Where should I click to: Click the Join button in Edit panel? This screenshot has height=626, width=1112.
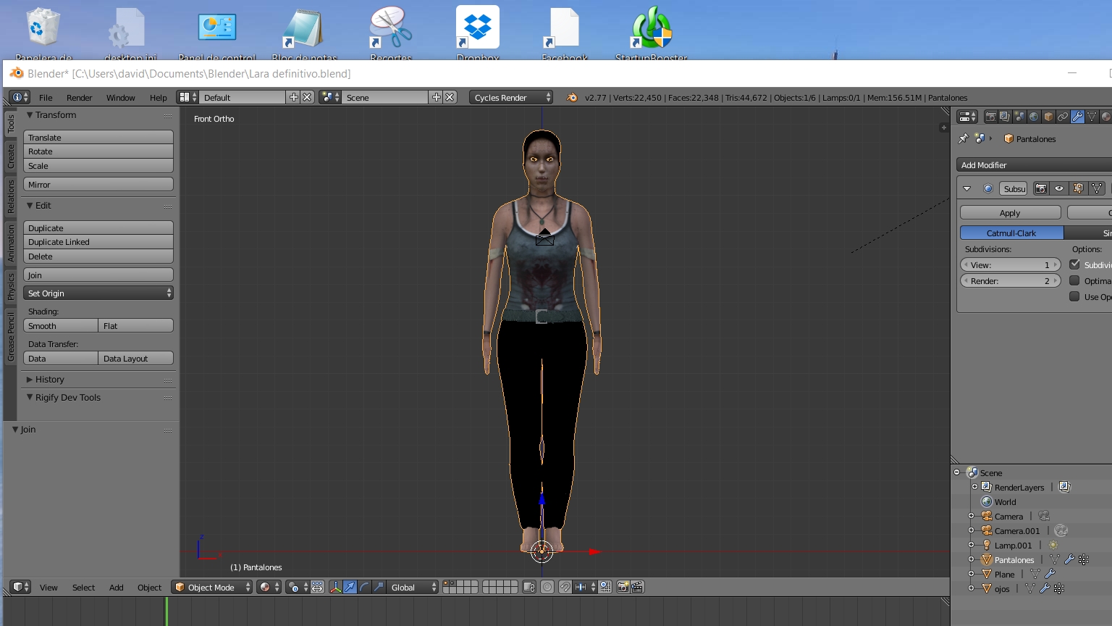[98, 275]
